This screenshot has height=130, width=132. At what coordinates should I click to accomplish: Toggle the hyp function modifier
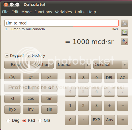tap(12, 110)
